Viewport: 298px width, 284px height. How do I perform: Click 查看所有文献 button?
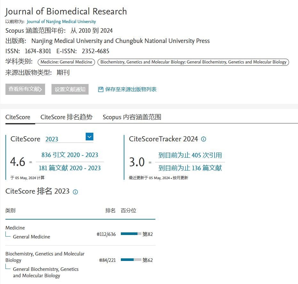pyautogui.click(x=25, y=89)
